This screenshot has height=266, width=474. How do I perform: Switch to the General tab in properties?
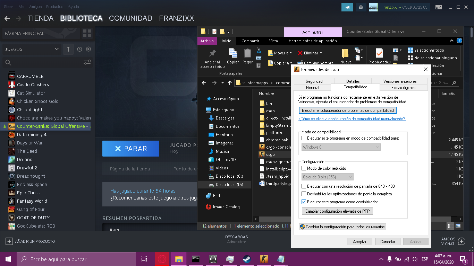313,88
